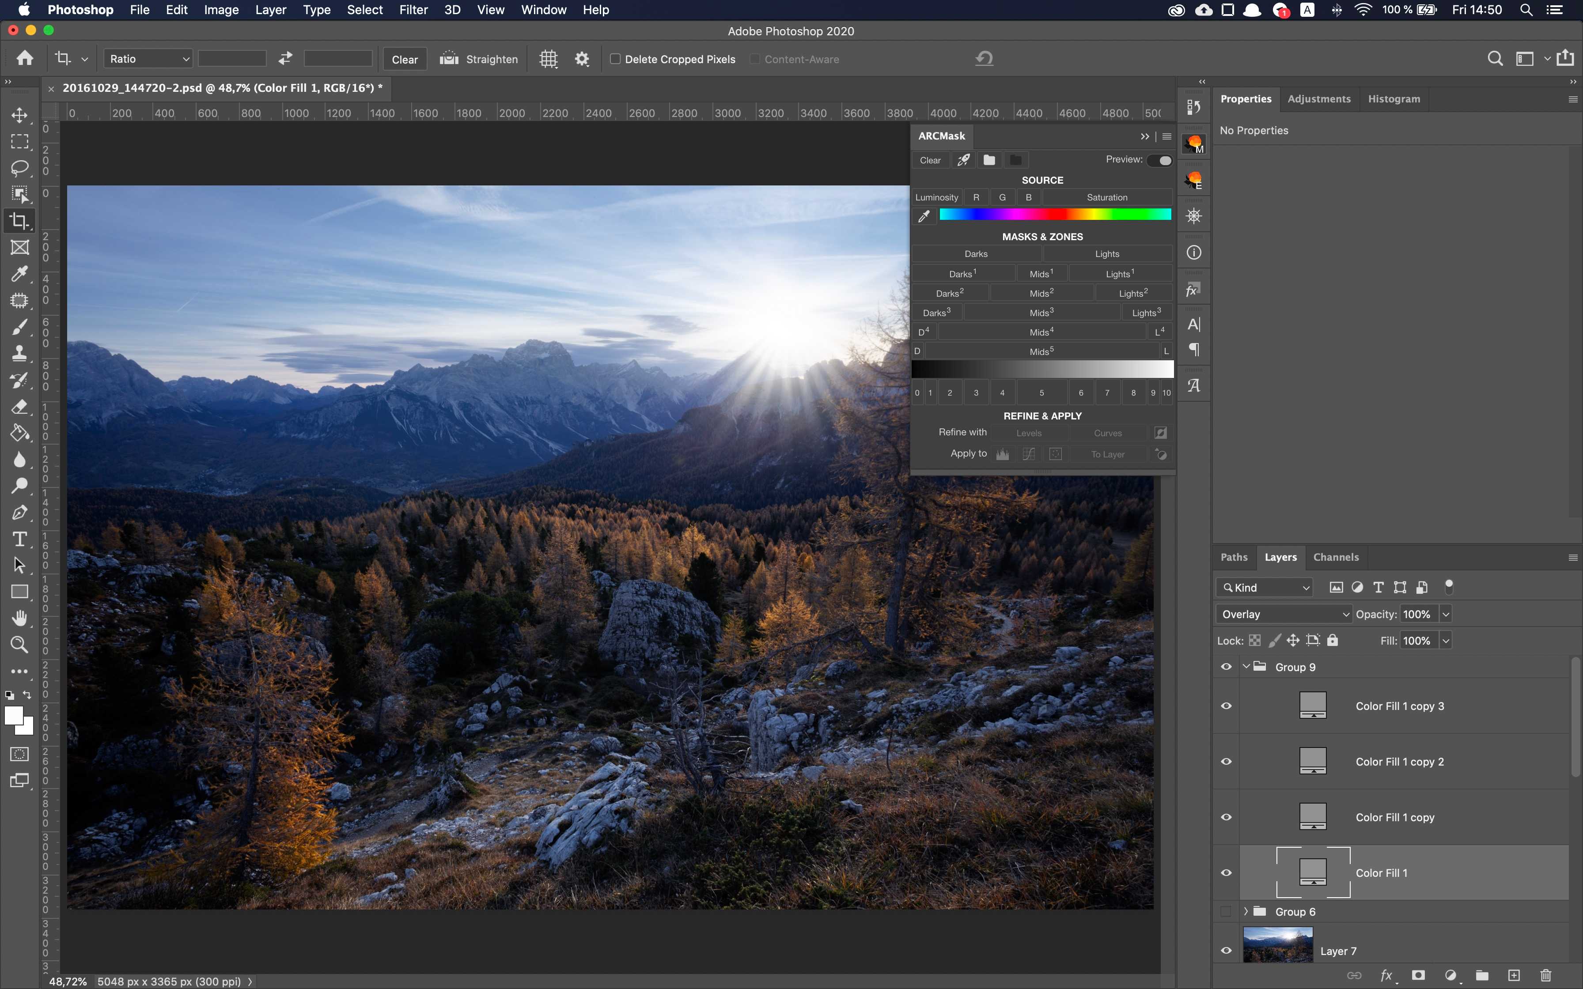Click the Straighten crop icon

(x=449, y=59)
